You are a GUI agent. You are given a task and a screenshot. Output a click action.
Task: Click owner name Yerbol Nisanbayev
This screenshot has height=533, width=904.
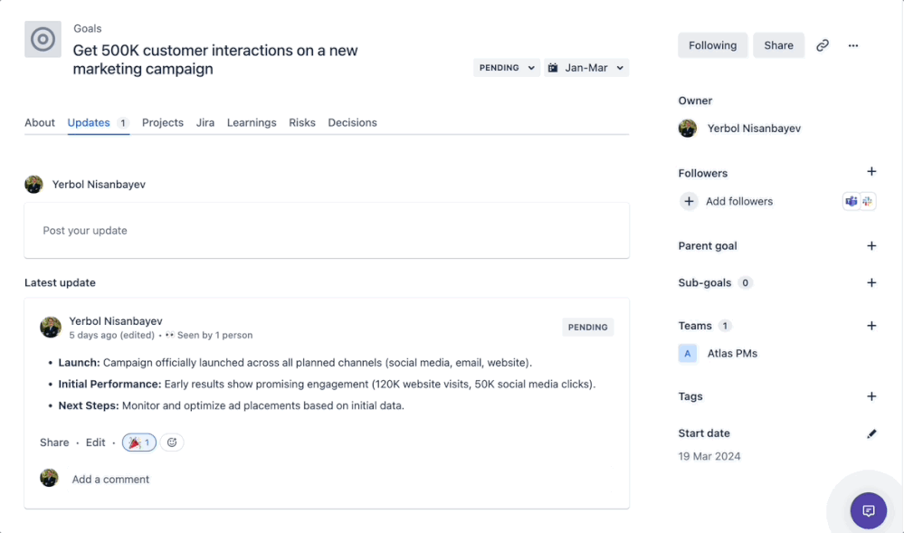pos(754,128)
